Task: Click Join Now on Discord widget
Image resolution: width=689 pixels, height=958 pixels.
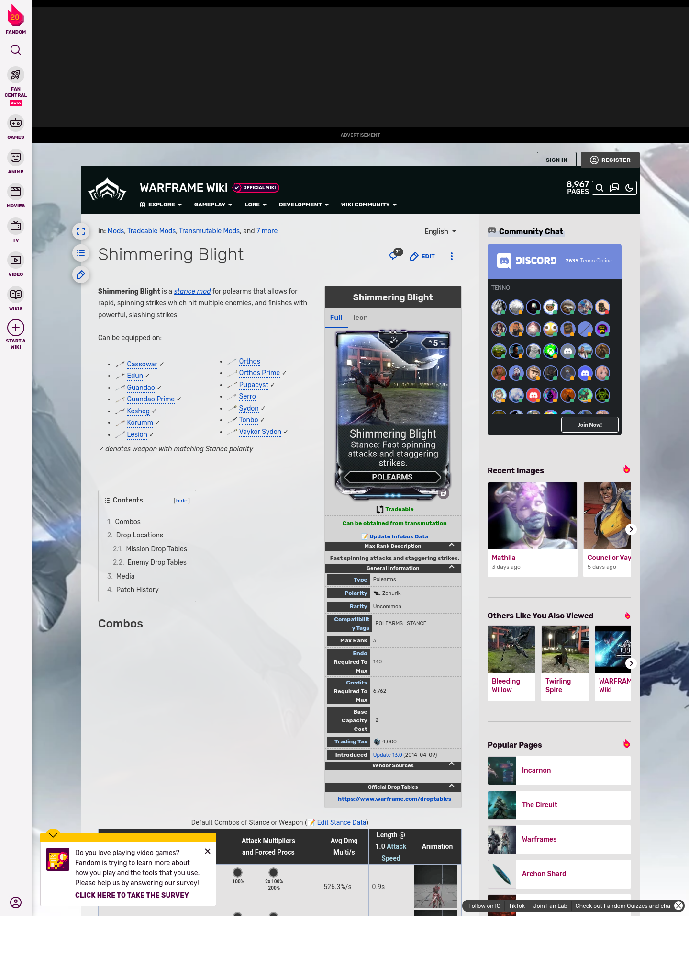Action: click(x=590, y=425)
